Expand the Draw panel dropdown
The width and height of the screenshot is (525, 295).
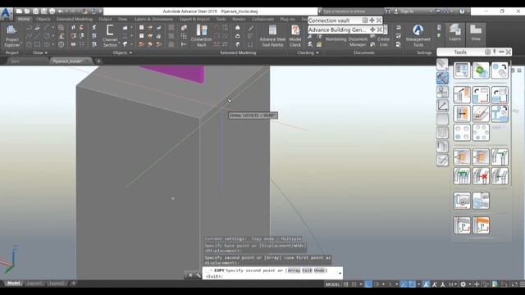click(40, 52)
